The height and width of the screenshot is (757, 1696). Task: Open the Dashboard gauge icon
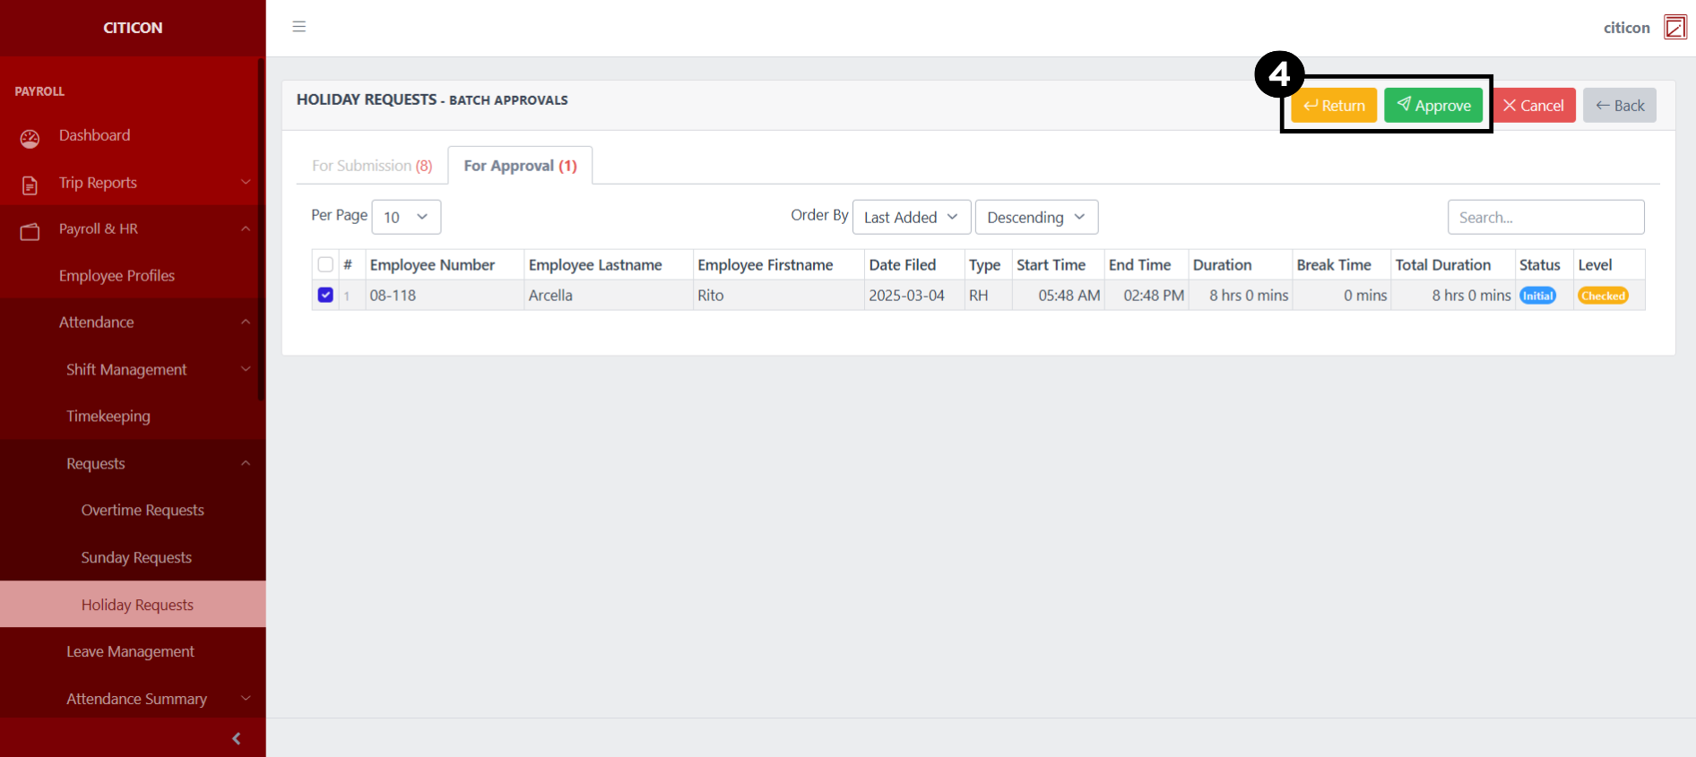tap(30, 138)
